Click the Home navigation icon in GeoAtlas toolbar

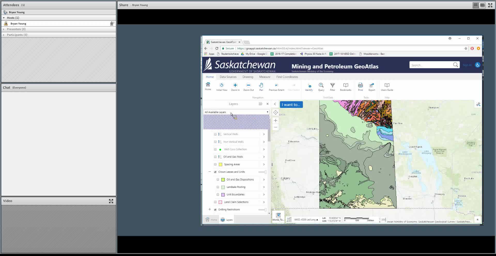click(208, 86)
